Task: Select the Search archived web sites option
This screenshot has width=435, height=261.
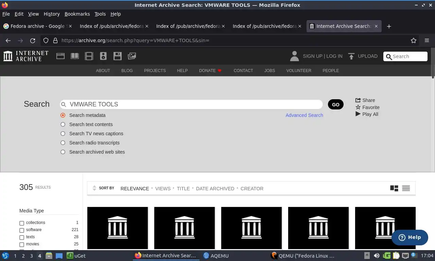Action: pos(63,152)
